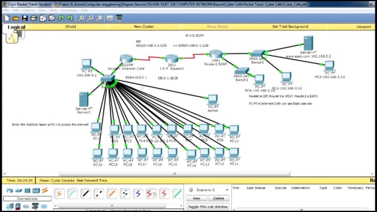Create a new file from the toolbar
This screenshot has width=377, height=212.
(7, 18)
